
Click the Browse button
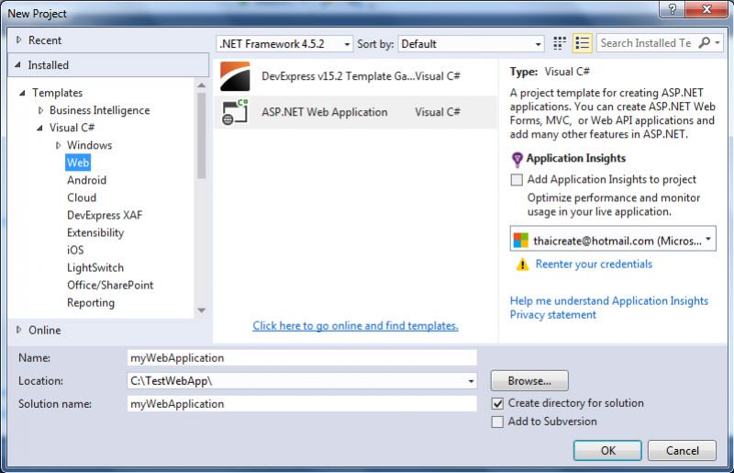pyautogui.click(x=529, y=380)
